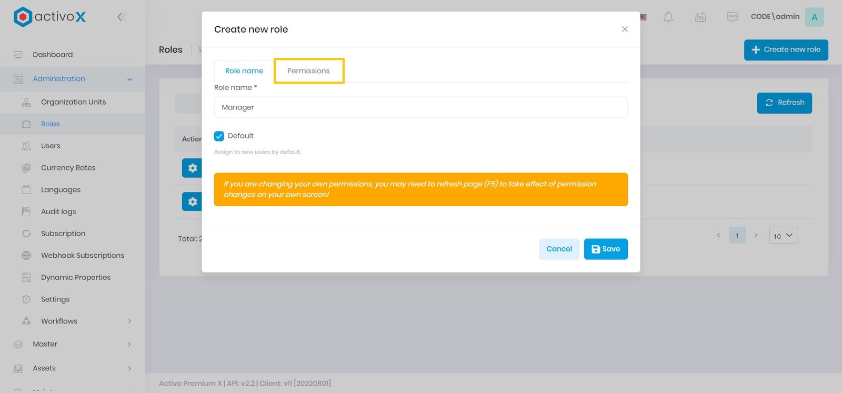Click the admin user avatar
842x393 pixels.
point(814,17)
